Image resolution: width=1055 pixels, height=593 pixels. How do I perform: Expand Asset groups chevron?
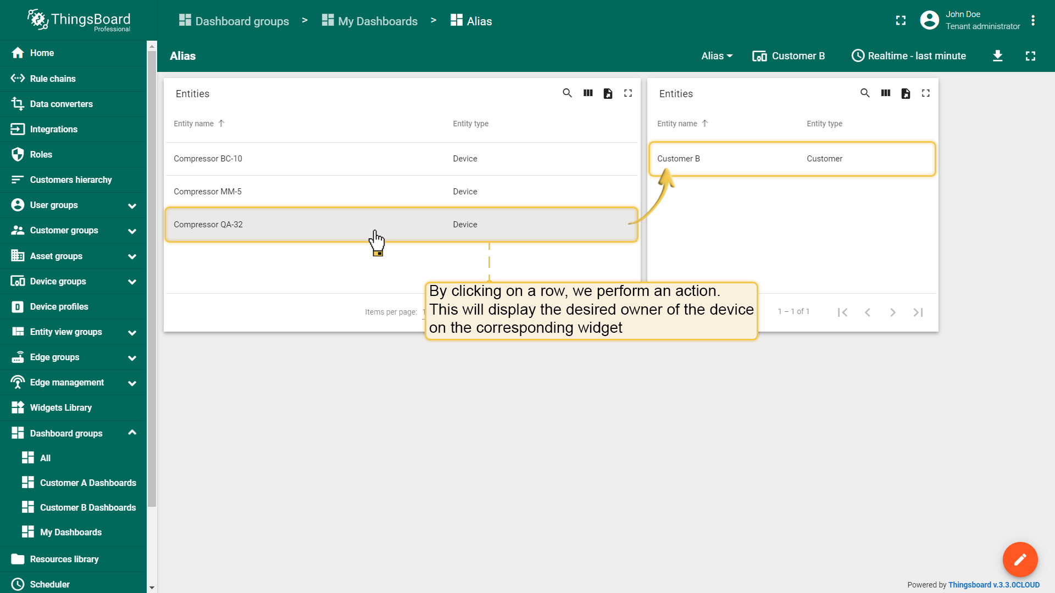click(132, 256)
